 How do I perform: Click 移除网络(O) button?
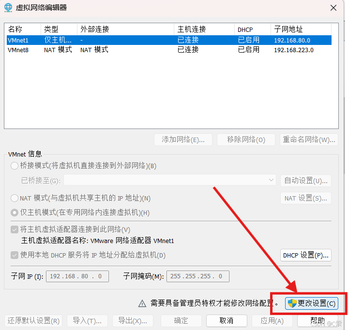point(246,140)
